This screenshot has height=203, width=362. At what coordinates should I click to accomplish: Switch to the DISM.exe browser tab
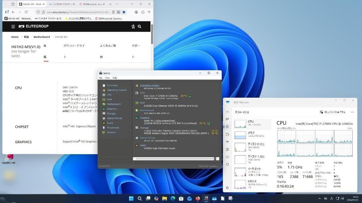click(92, 4)
